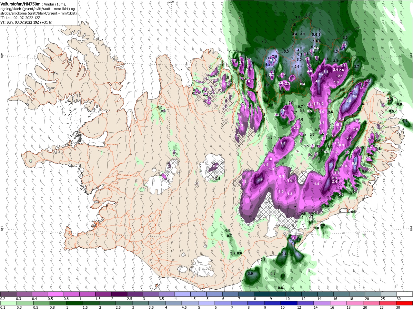Pick the dusky purple 0.2 swatch starting the top legend

pos(8,294)
